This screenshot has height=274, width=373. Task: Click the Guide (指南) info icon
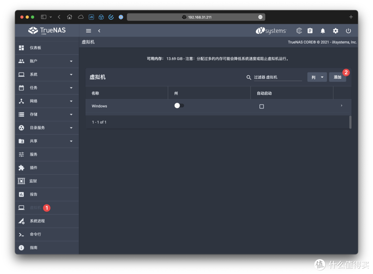(x=21, y=248)
